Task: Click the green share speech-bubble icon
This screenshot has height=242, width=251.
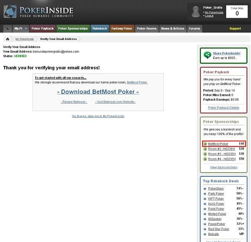Action: pyautogui.click(x=207, y=55)
